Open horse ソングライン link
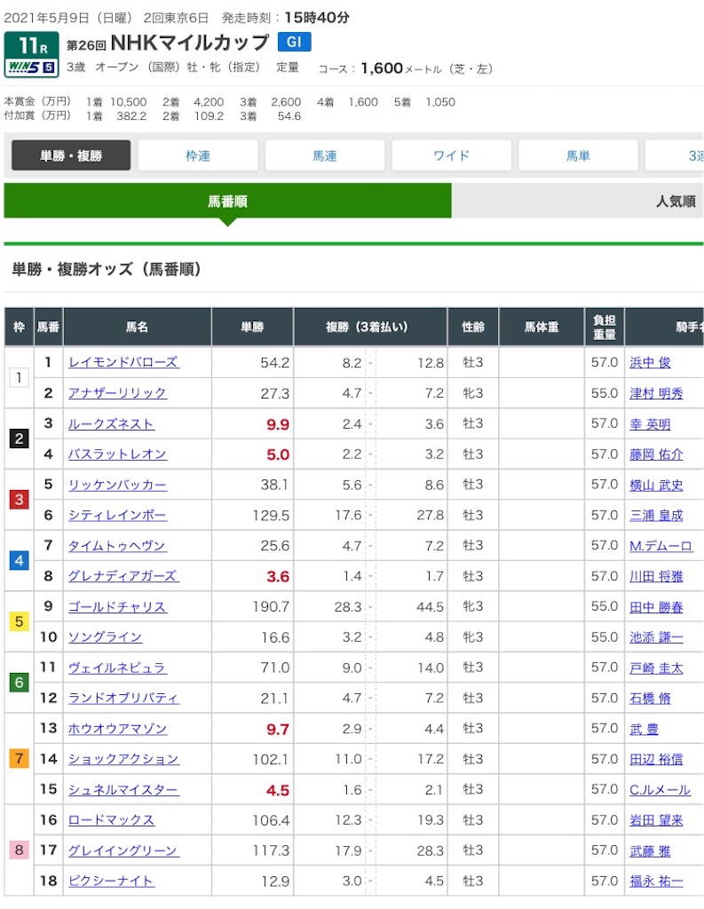 [x=105, y=637]
